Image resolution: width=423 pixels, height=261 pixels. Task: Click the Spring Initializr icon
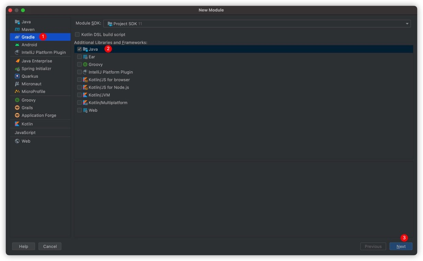pyautogui.click(x=17, y=69)
